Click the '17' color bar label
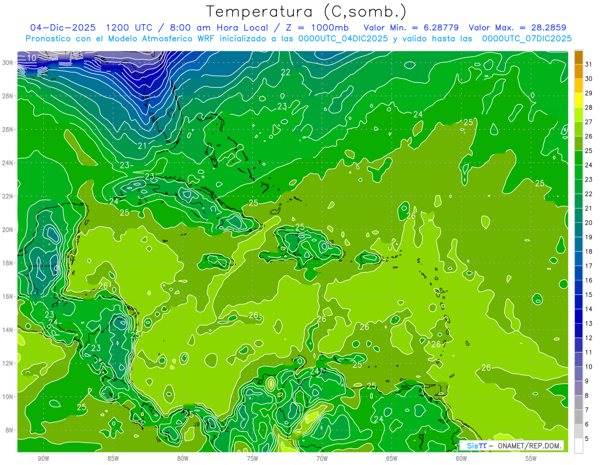602x465 pixels. point(589,266)
